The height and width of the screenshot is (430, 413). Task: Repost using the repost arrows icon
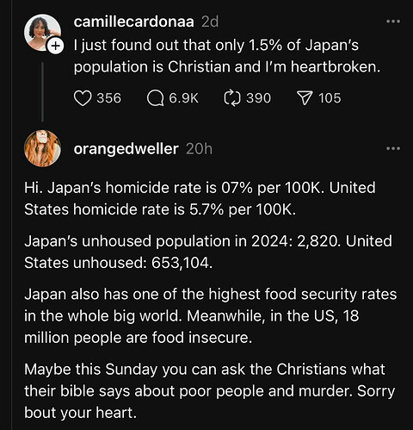tap(231, 98)
